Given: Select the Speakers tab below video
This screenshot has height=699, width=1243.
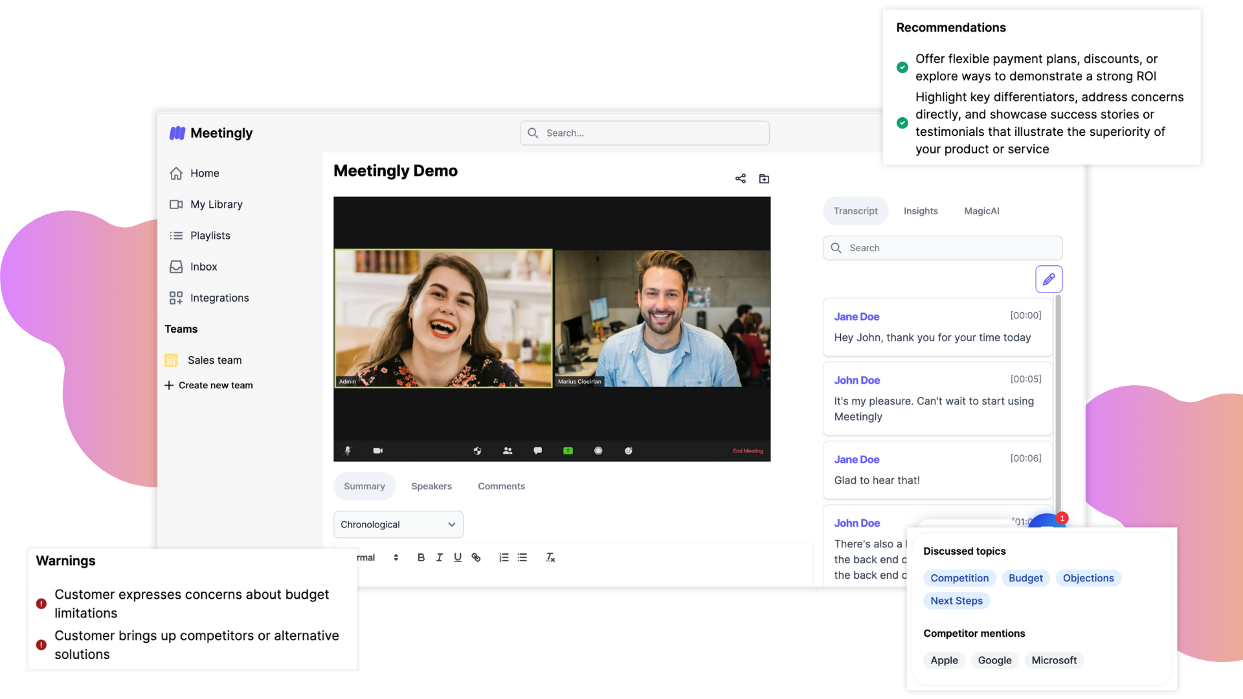Looking at the screenshot, I should 431,485.
